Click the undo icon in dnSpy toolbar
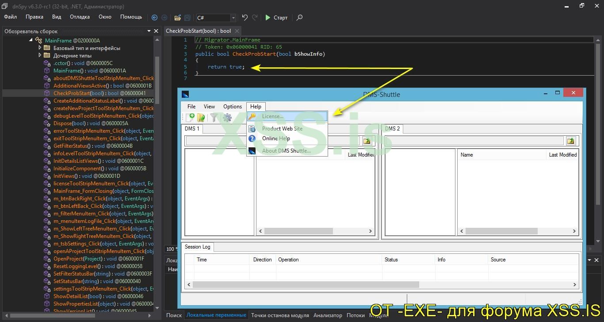This screenshot has width=604, height=322. click(x=245, y=18)
